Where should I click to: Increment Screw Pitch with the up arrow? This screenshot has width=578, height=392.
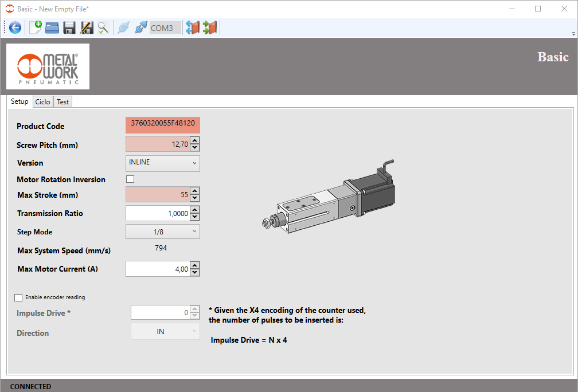pyautogui.click(x=195, y=141)
